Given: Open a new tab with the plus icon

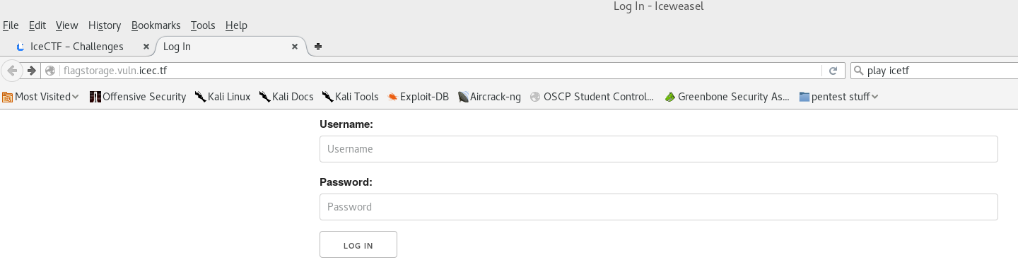Looking at the screenshot, I should pyautogui.click(x=318, y=47).
